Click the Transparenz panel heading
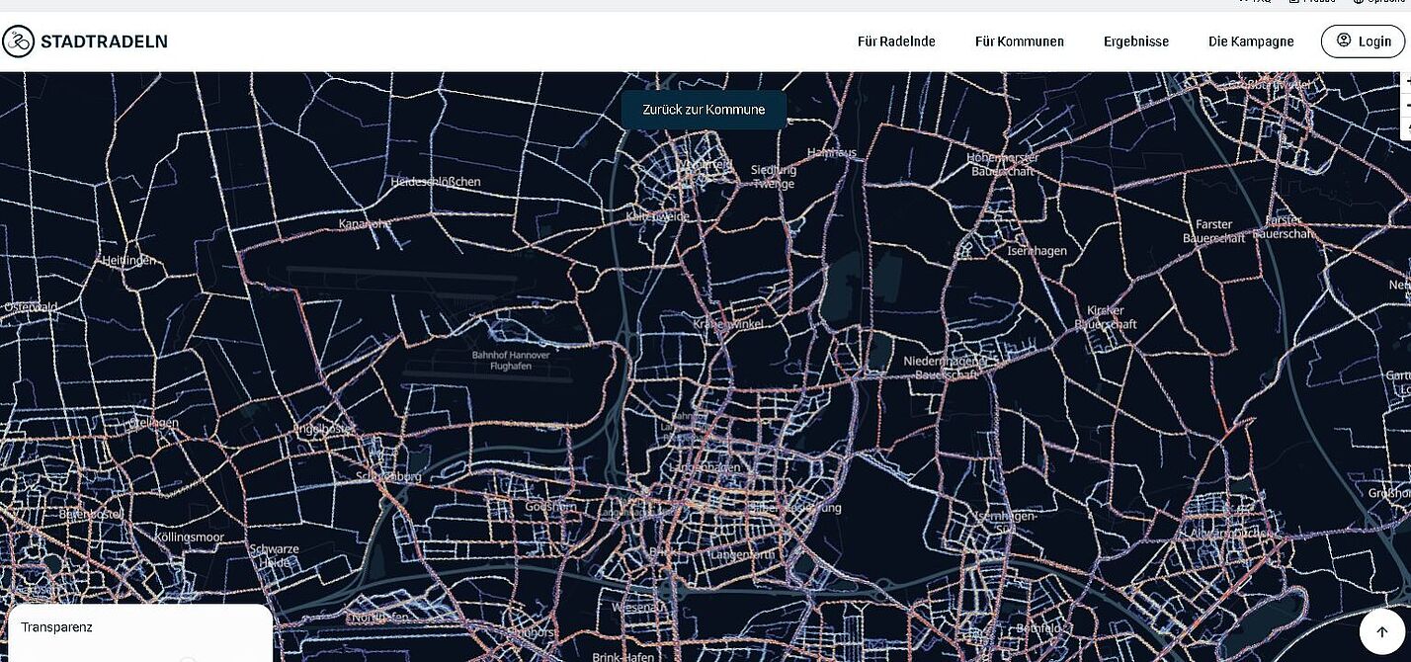The width and height of the screenshot is (1411, 662). click(x=57, y=626)
